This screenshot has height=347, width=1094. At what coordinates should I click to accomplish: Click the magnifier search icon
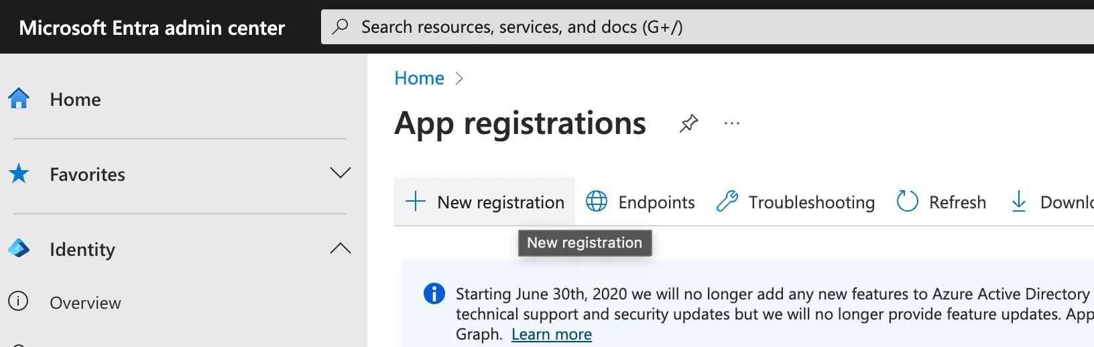pyautogui.click(x=341, y=27)
